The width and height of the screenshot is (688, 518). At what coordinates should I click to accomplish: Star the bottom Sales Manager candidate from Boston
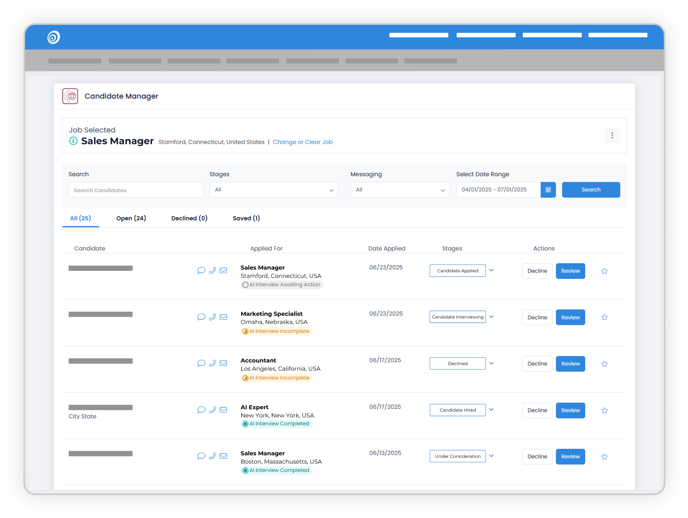(604, 456)
